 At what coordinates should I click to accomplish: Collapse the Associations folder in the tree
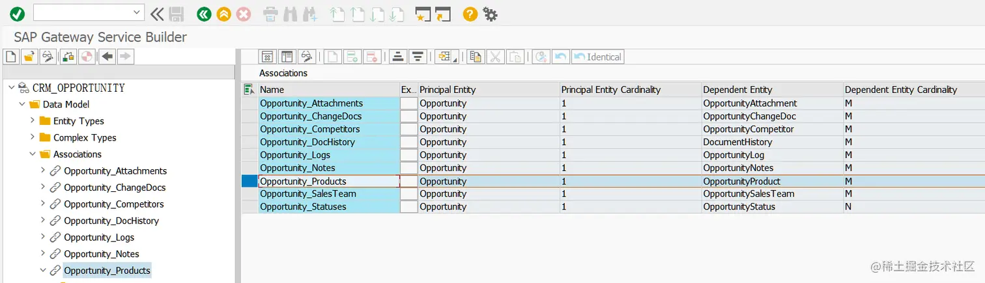click(33, 154)
